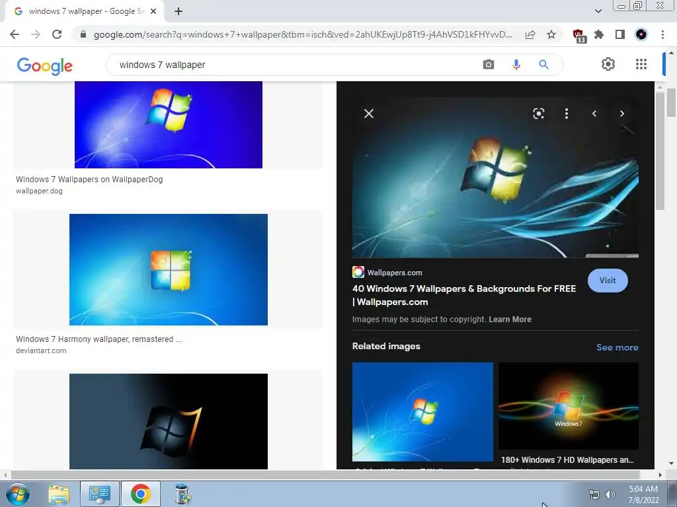The image size is (677, 507).
Task: Open 180+ Windows 7 HD Wallpapers thumbnail
Action: [568, 406]
